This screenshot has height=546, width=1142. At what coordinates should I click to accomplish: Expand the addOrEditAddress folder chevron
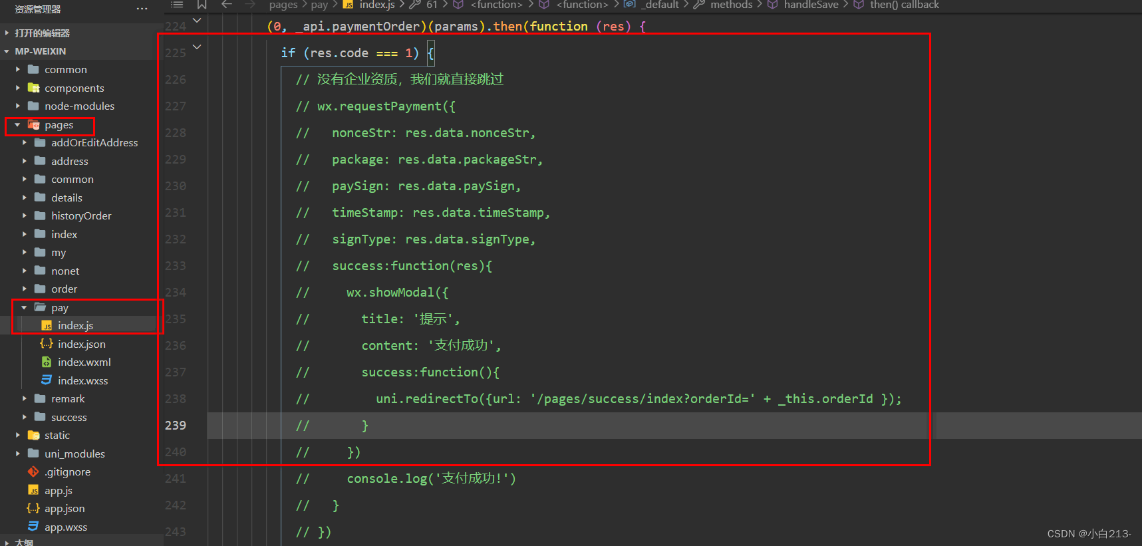coord(24,142)
